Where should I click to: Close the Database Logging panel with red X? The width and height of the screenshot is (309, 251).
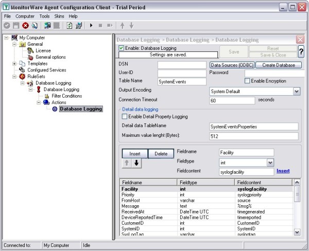[300, 40]
